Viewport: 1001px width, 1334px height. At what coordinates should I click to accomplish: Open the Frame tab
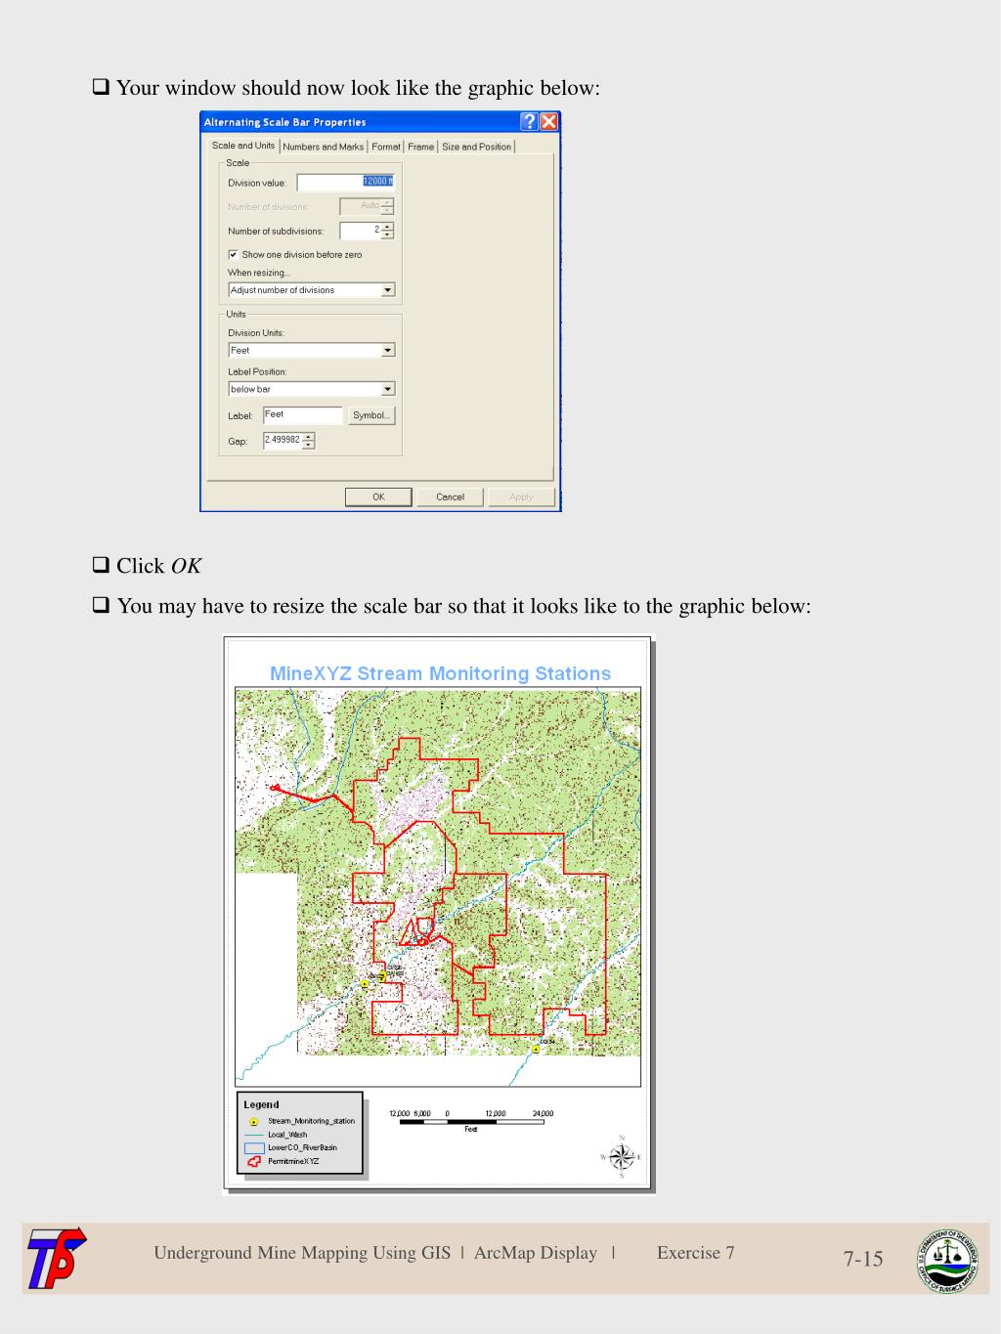click(421, 147)
